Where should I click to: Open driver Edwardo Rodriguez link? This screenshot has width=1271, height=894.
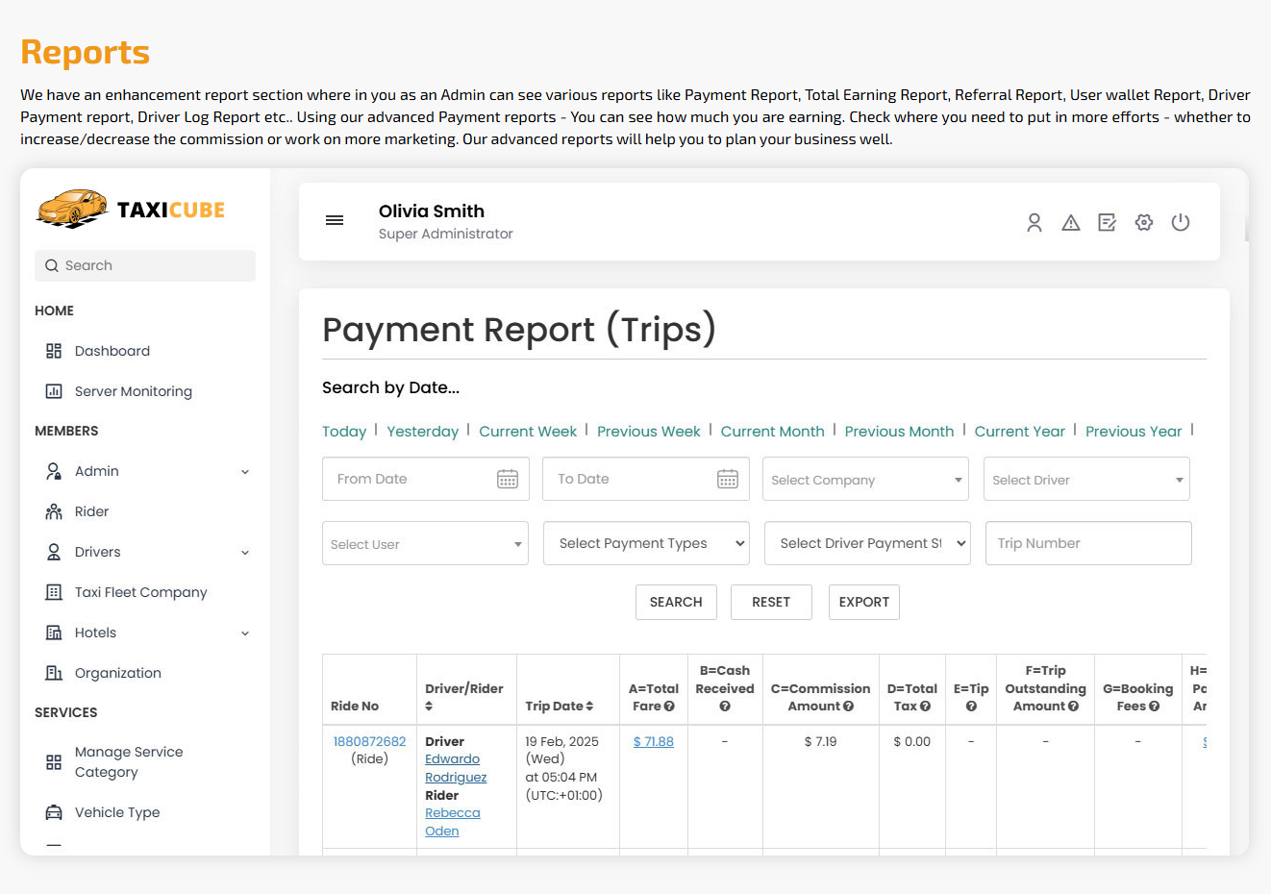[456, 768]
